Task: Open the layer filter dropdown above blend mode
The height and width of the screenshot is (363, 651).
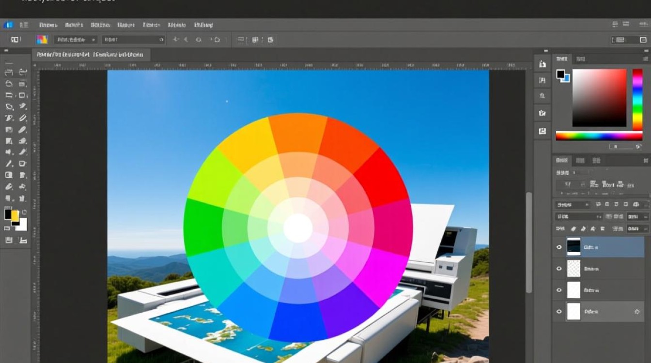Action: [573, 205]
